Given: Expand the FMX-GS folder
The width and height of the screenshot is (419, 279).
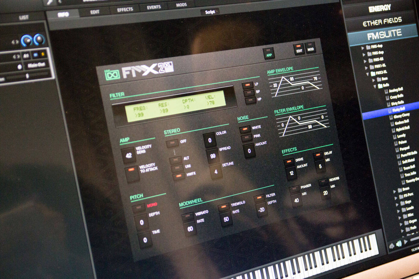Looking at the screenshot, I should pos(365,61).
